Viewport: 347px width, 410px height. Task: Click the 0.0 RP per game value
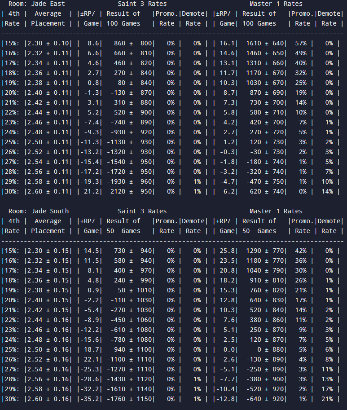229,349
